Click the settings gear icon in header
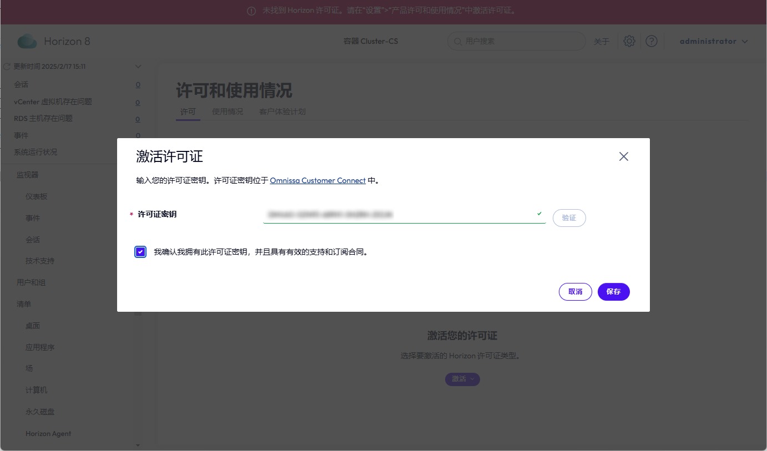 [629, 41]
